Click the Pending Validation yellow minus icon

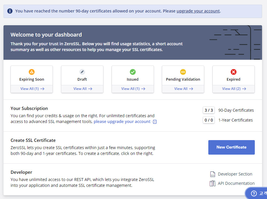pos(183,72)
